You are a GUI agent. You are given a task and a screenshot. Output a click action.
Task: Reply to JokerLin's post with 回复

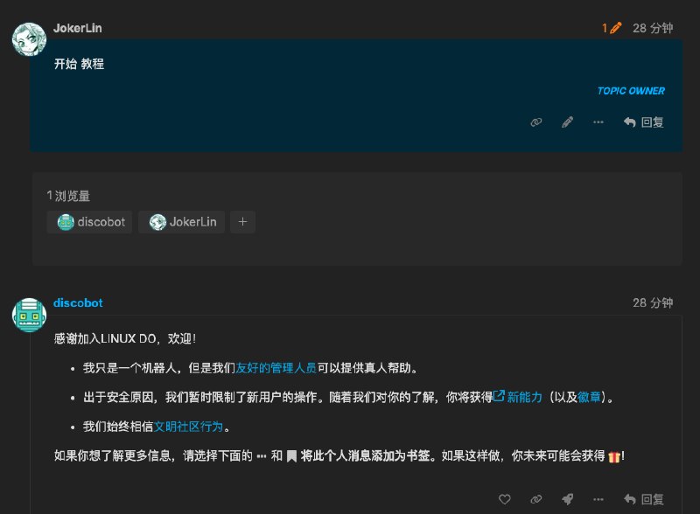pos(644,122)
